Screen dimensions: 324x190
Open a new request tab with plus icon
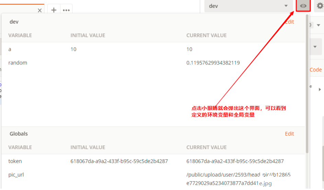pyautogui.click(x=54, y=10)
